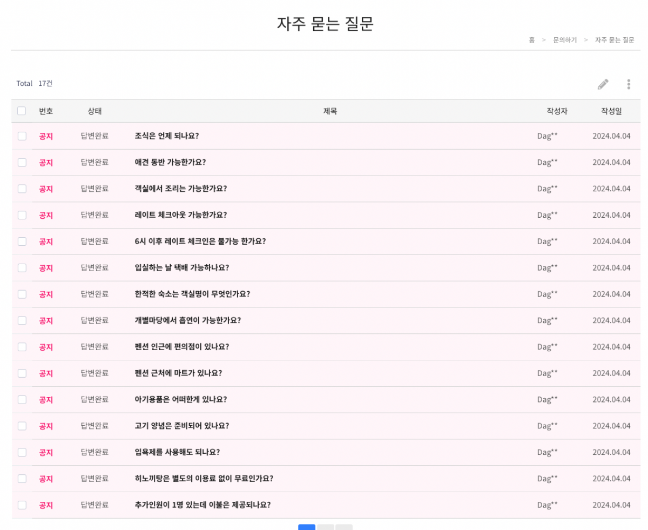
Task: Click the blue current page button
Action: (x=307, y=527)
